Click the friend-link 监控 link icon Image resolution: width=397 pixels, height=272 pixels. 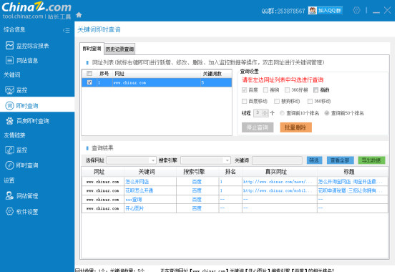tap(9, 150)
